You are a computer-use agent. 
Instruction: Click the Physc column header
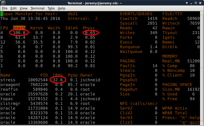click(89, 28)
